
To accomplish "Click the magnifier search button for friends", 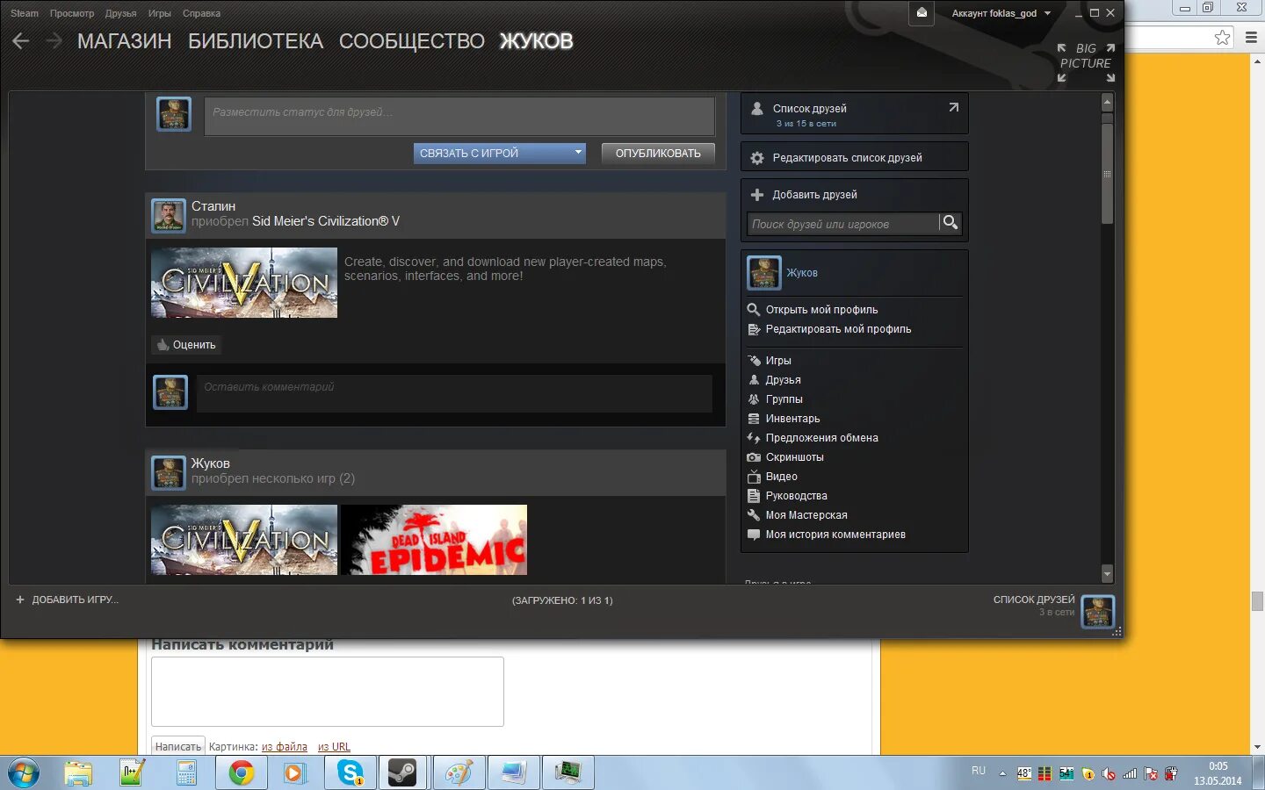I will [x=950, y=223].
